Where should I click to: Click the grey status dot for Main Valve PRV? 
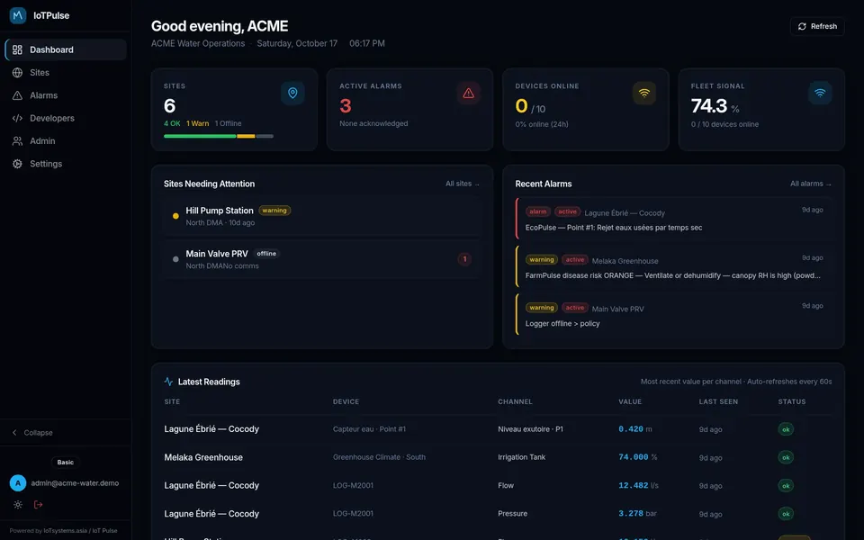pyautogui.click(x=175, y=259)
